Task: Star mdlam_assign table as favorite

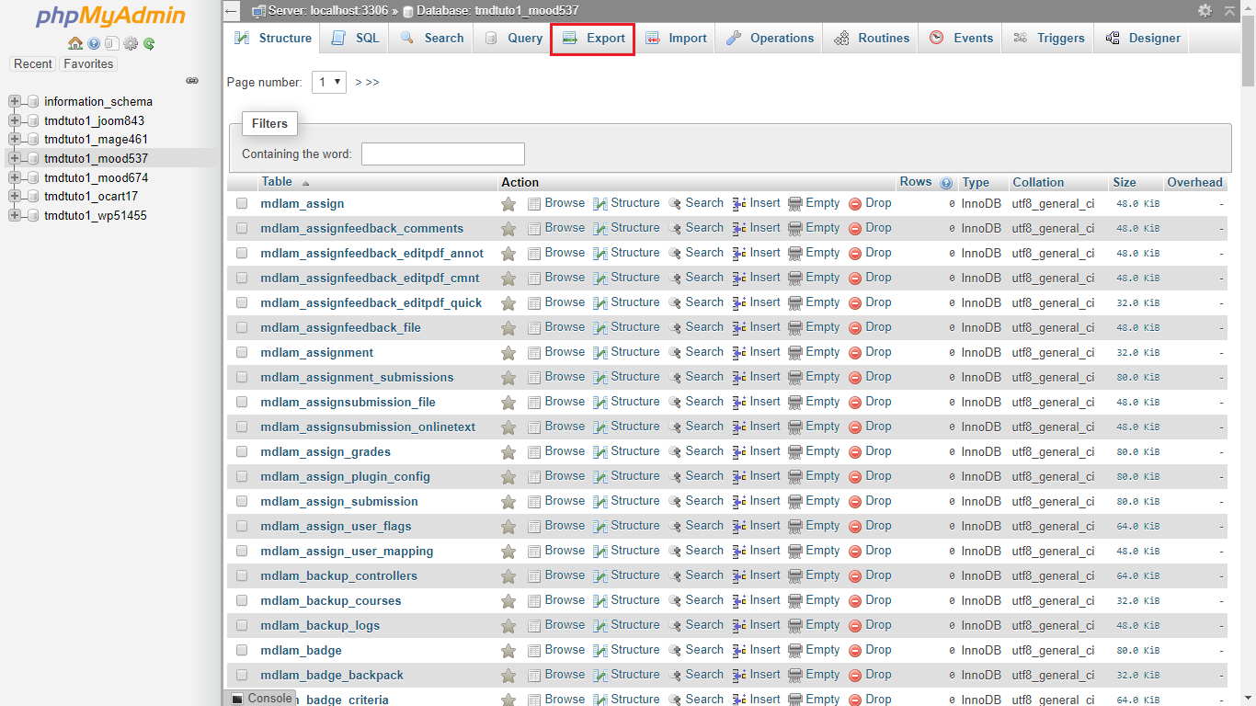Action: point(508,204)
